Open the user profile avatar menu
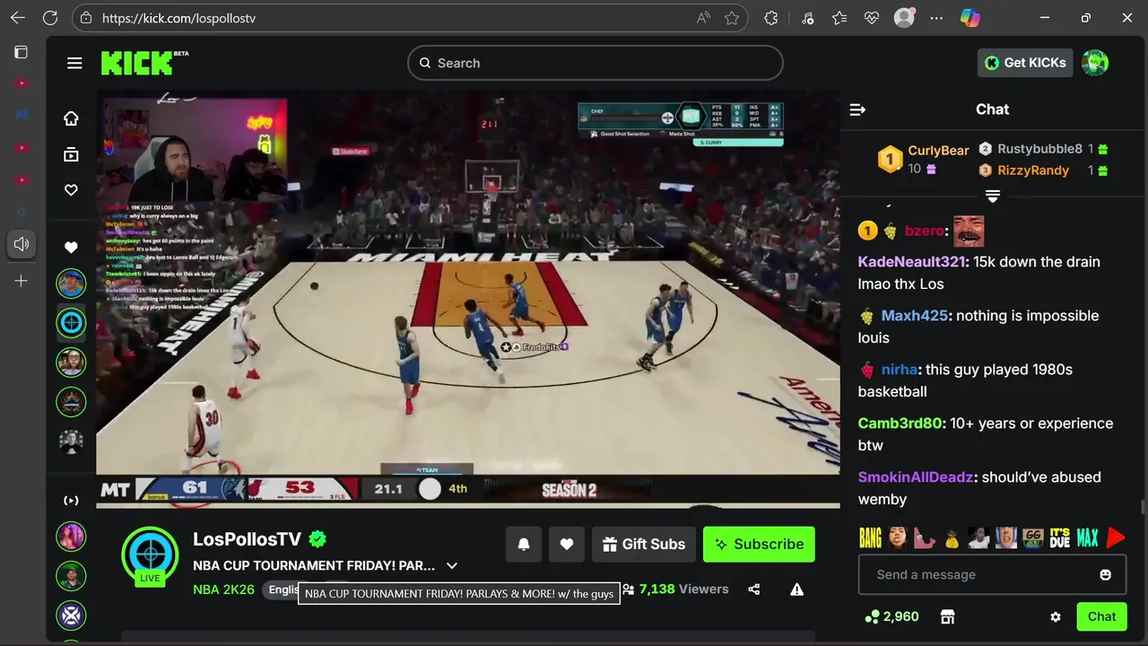 pos(1095,63)
